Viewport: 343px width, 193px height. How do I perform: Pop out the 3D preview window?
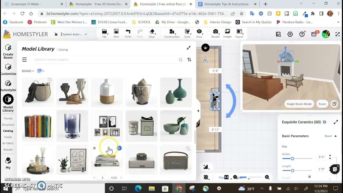tap(334, 104)
